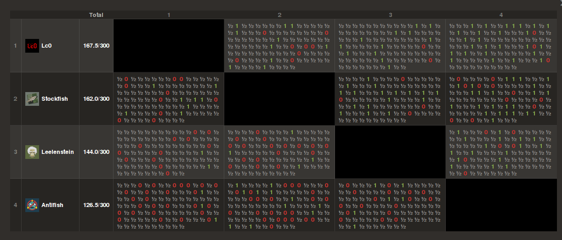The width and height of the screenshot is (562, 240).
Task: Click rank number 3 for Leelenstein
Action: coord(15,152)
